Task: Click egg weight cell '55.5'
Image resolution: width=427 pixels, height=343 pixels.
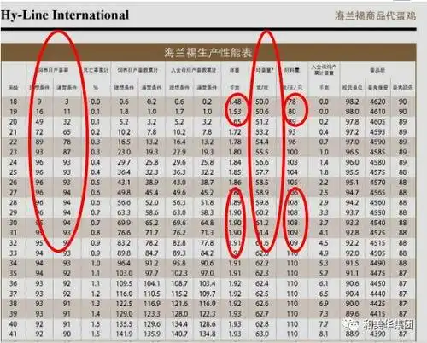Action: pos(262,152)
